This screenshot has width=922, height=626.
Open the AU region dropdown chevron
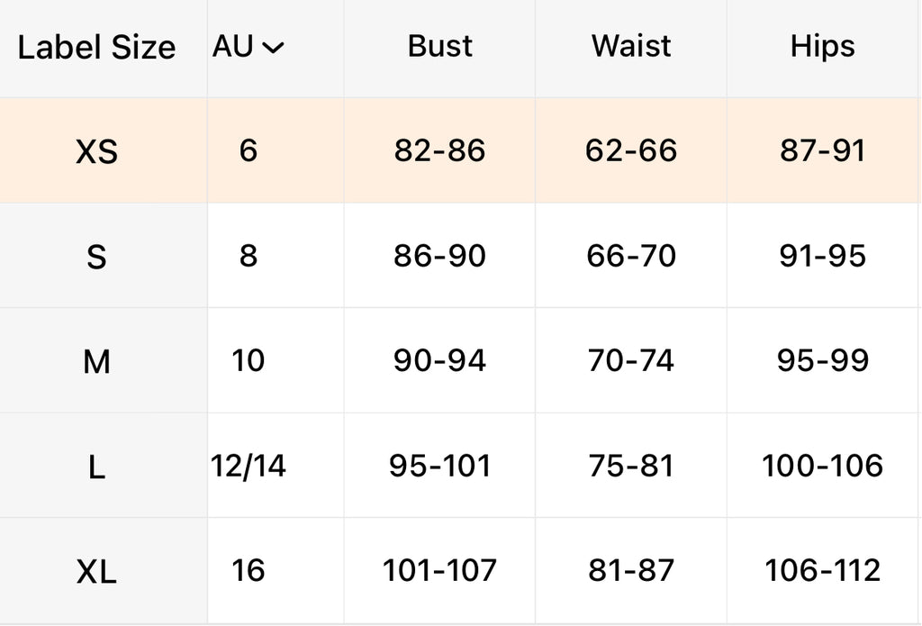(272, 49)
